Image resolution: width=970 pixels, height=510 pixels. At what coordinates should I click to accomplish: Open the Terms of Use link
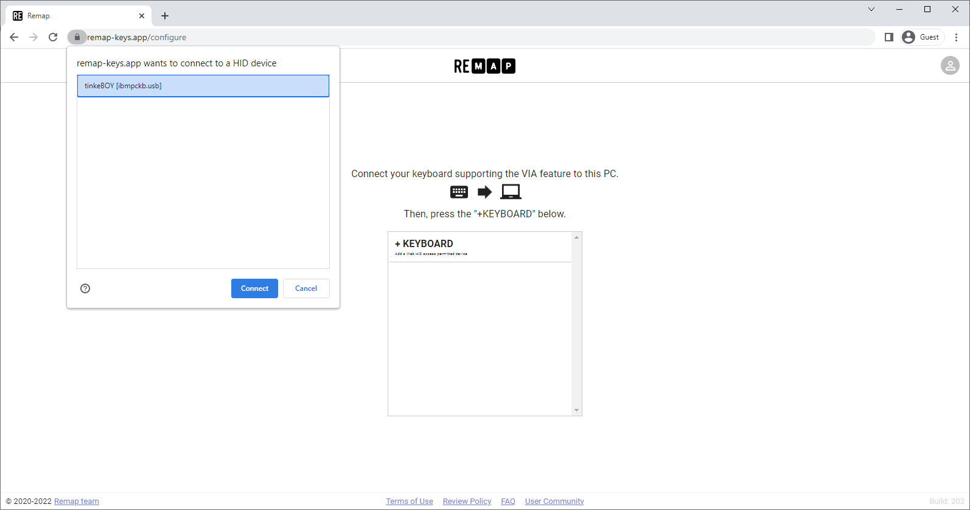tap(410, 501)
